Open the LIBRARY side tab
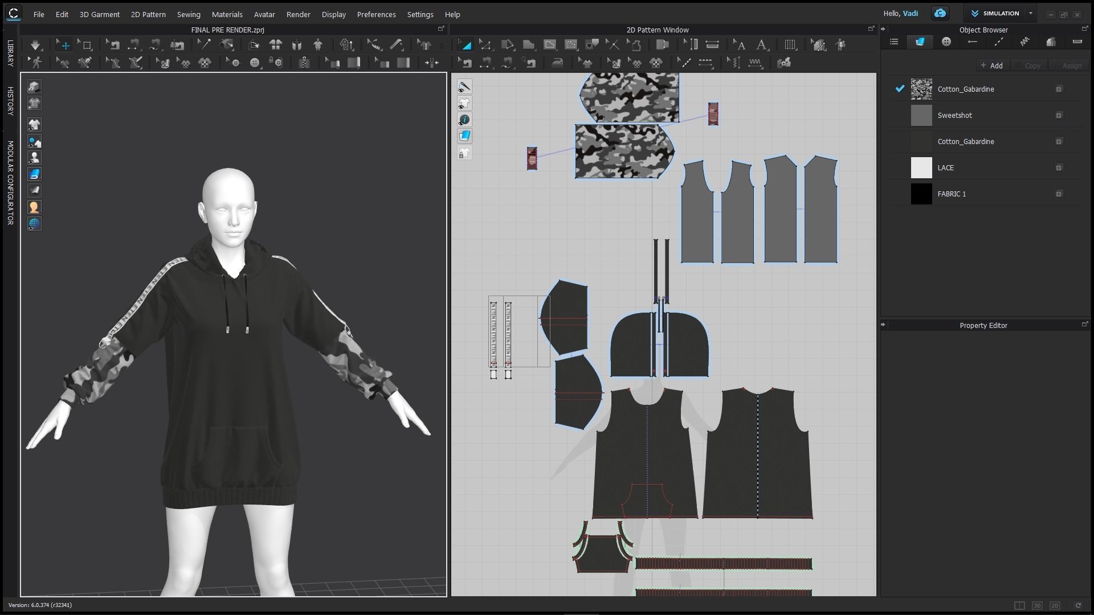This screenshot has height=615, width=1094. click(x=10, y=54)
